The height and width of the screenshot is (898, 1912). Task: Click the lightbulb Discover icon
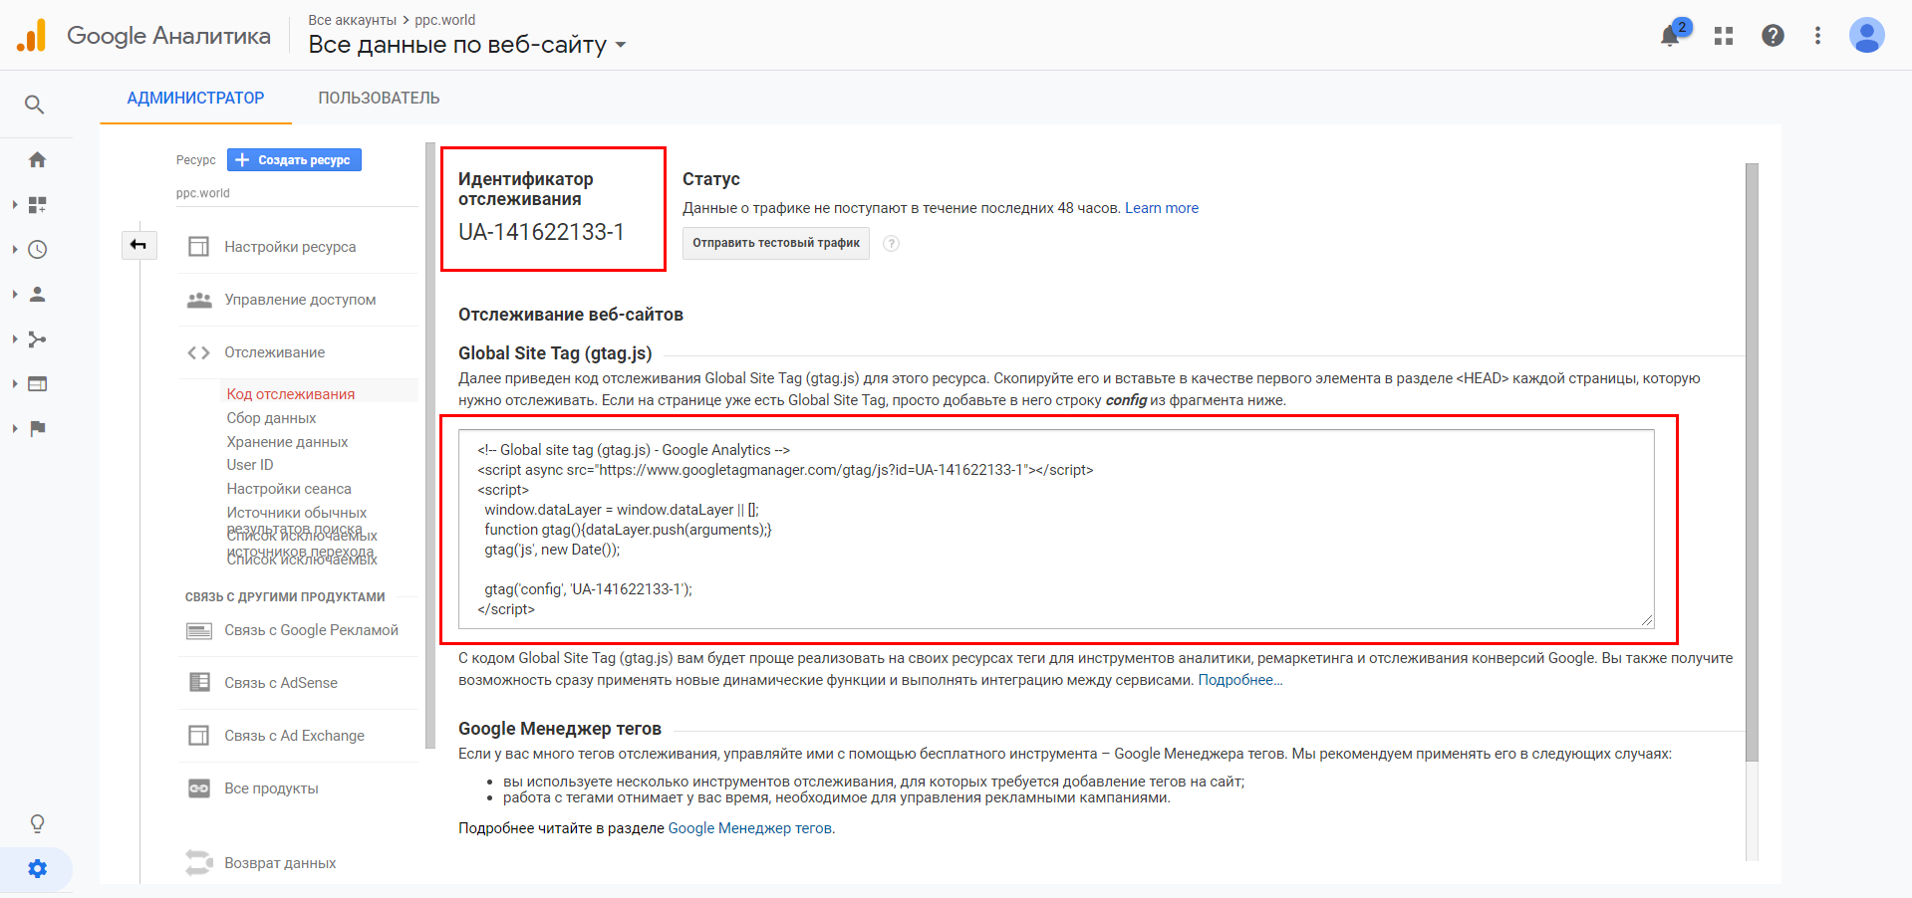click(37, 823)
